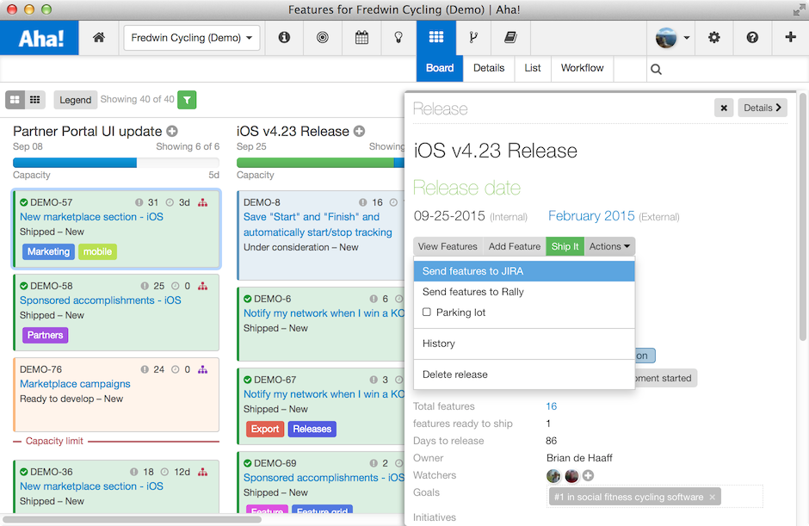Click the hierarchy icon on DEMO-58
809x526 pixels.
pos(203,286)
